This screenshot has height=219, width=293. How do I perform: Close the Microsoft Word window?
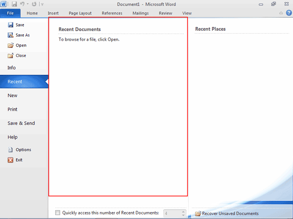(287, 4)
